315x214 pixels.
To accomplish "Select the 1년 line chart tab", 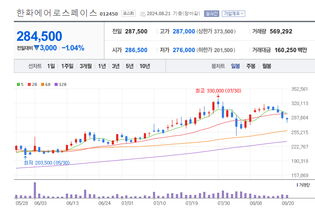I will click(102, 66).
